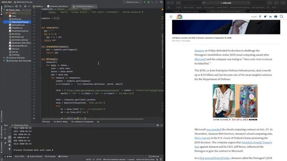
Task: Open the Project panel gear settings
Action: pos(25,6)
